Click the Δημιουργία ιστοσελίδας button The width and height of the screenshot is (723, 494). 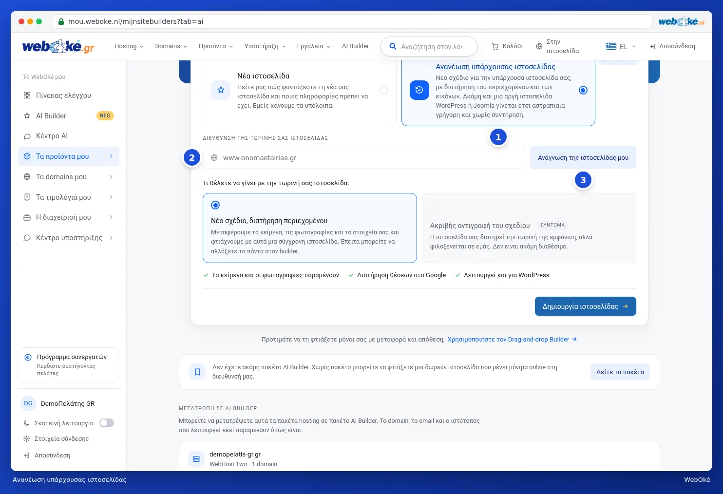coord(586,306)
